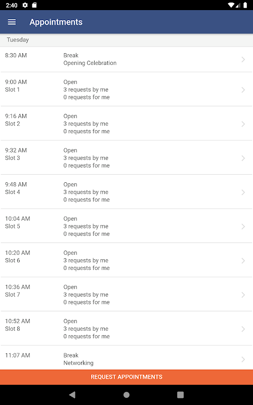This screenshot has width=253, height=405.
Task: Click the Request Appointments button
Action: coord(126,377)
